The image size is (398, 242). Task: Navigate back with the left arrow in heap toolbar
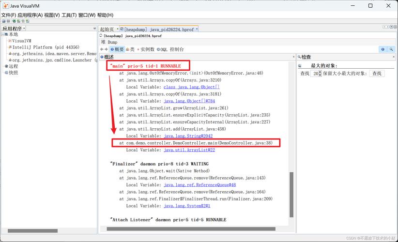point(102,49)
